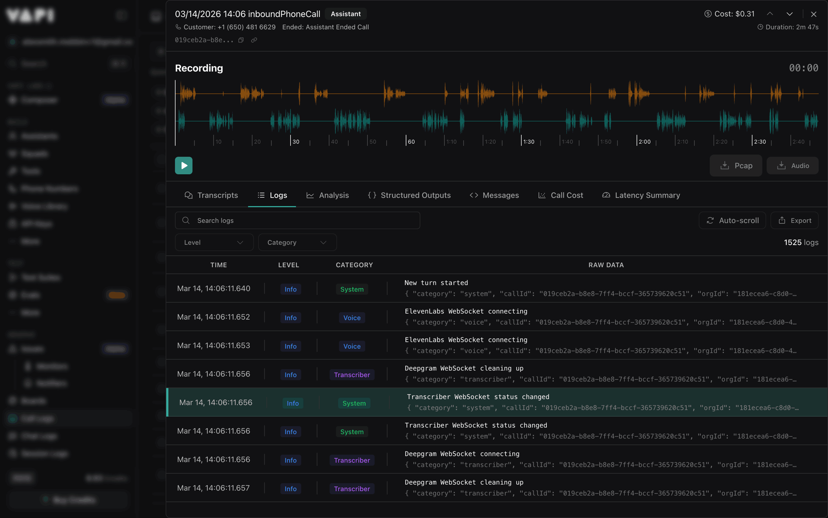Click Deepgram cleaning up log at 14:06:11.657
The image size is (828, 518).
497,488
